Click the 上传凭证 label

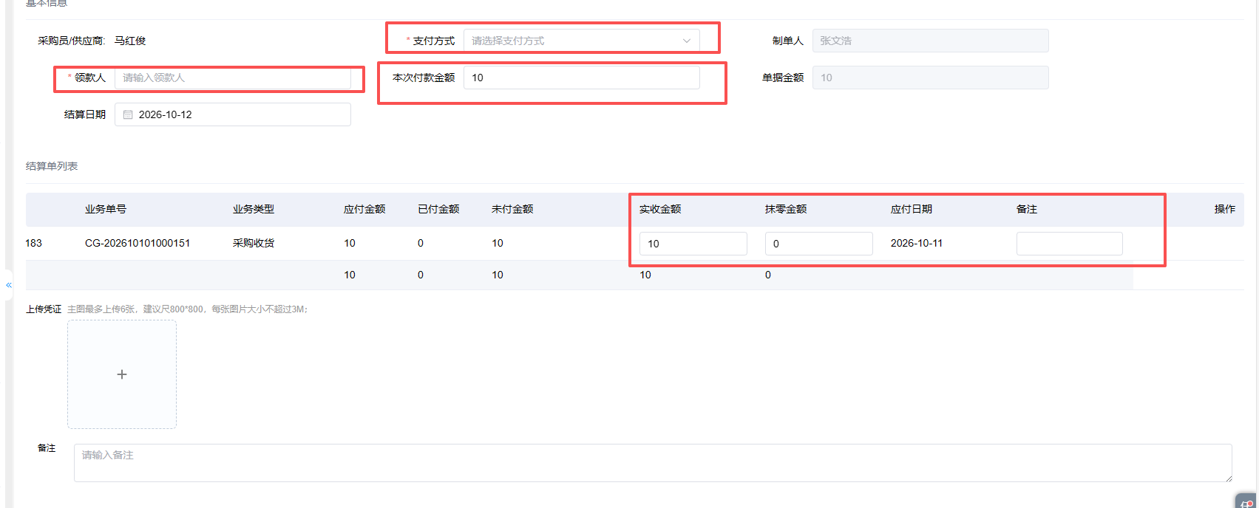click(x=44, y=309)
